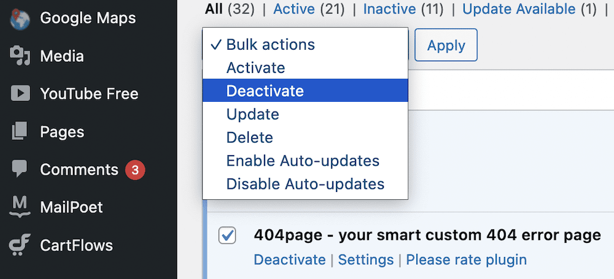Click the MailPoet icon in sidebar
Viewport: 614px width, 279px height.
[x=20, y=207]
